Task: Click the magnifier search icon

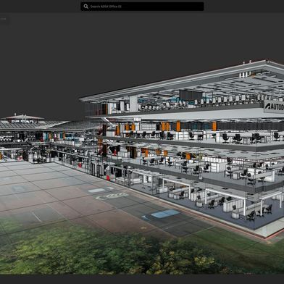Action: [86, 7]
